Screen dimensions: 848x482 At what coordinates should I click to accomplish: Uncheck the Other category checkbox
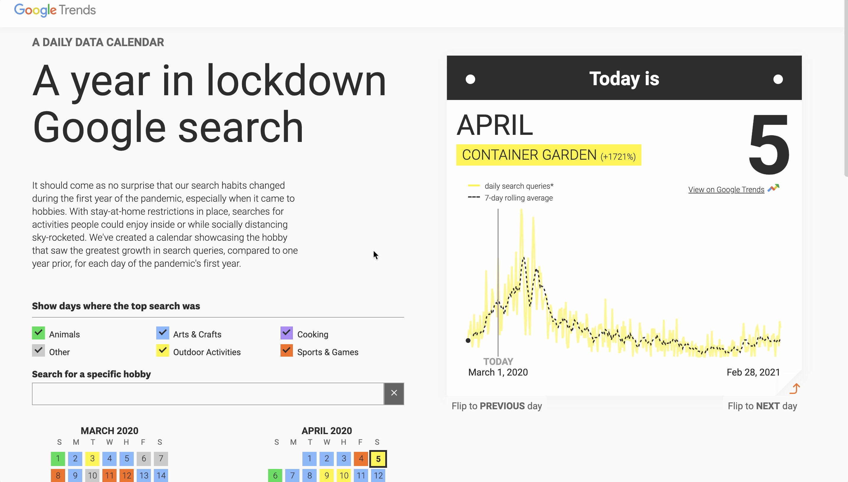click(38, 351)
